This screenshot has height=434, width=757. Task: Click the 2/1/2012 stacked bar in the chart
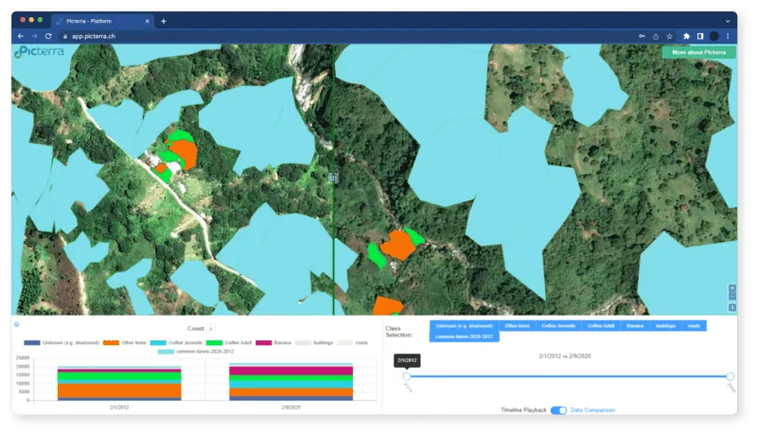coord(119,384)
